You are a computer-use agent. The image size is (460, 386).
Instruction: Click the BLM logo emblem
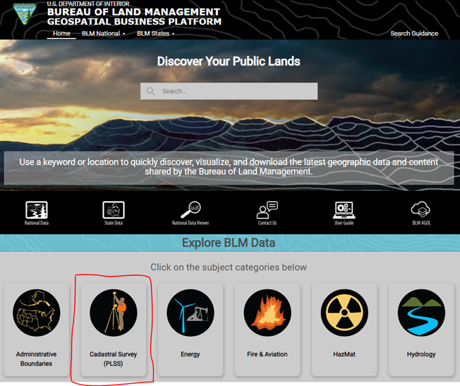point(25,14)
